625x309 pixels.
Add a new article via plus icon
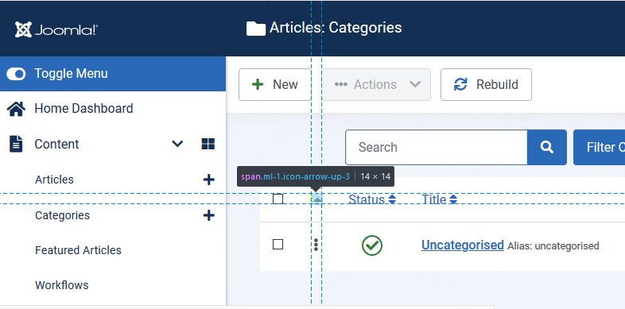coord(209,180)
